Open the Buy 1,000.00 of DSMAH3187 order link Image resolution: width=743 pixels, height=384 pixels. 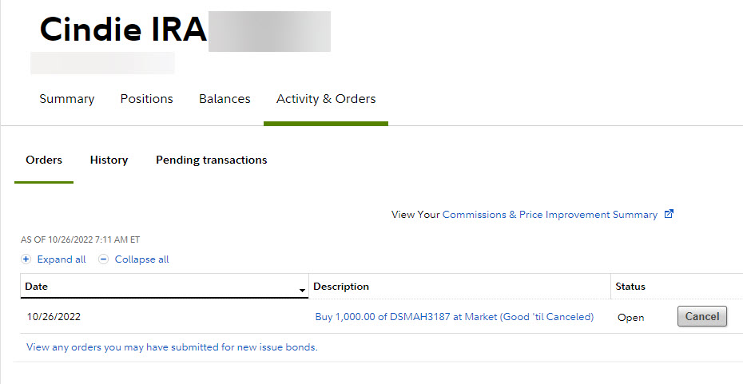(x=455, y=317)
